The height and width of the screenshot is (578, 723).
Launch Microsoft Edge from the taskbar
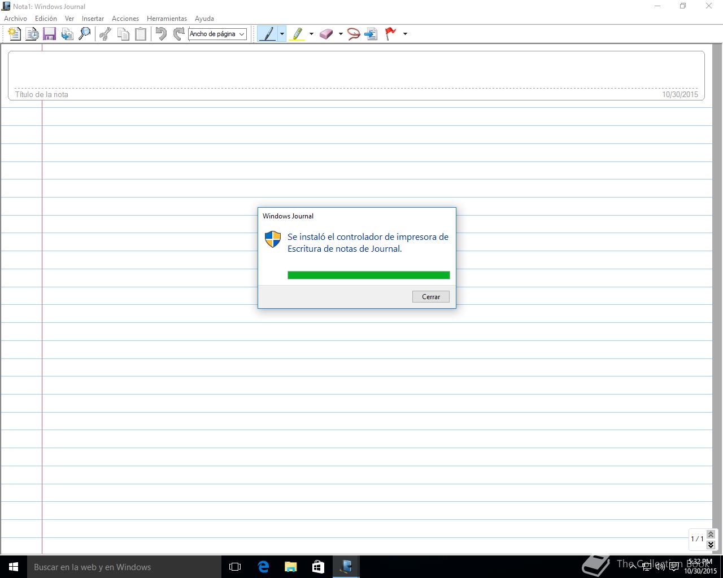[263, 567]
